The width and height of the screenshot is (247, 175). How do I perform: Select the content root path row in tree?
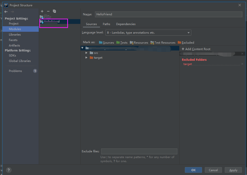(130, 48)
